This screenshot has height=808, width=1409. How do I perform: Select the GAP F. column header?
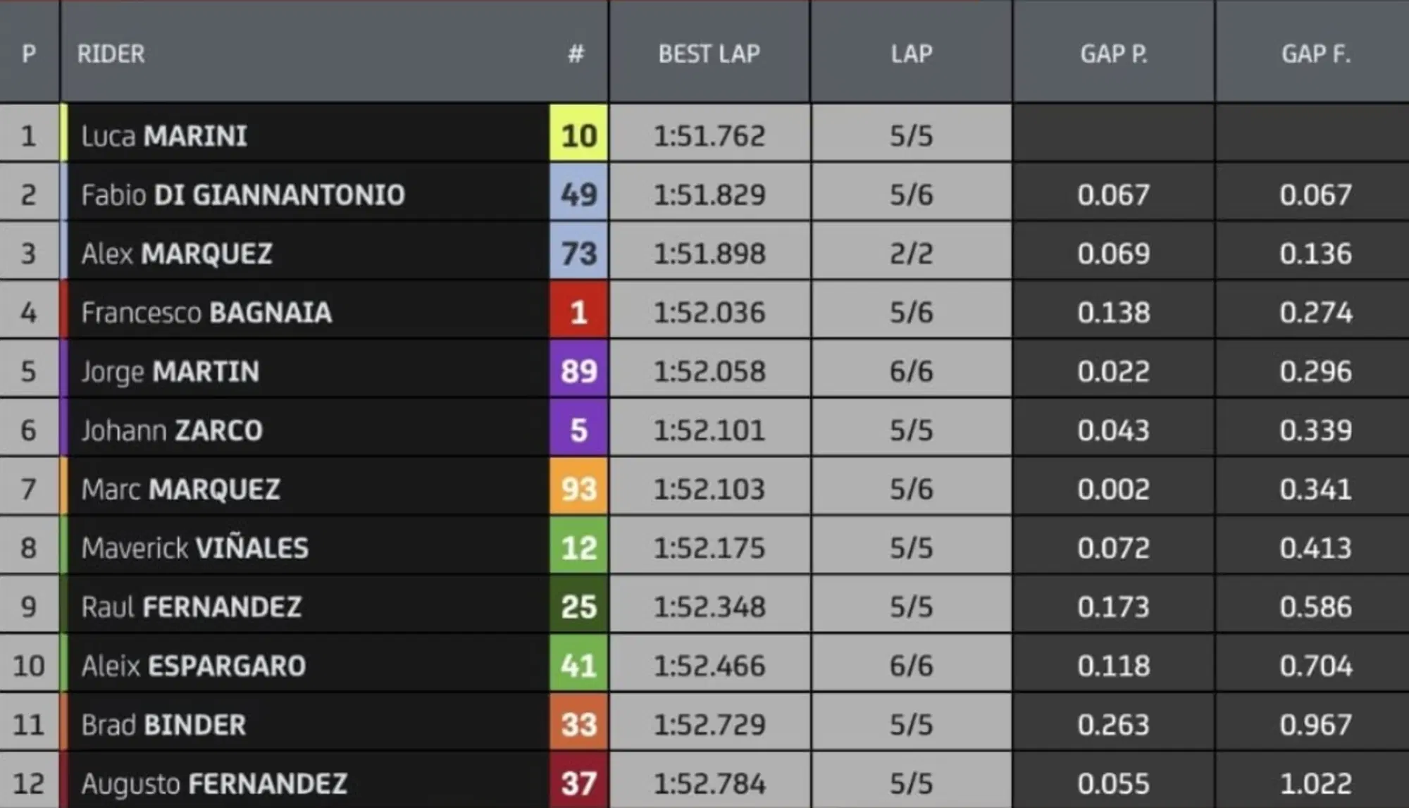1315,54
